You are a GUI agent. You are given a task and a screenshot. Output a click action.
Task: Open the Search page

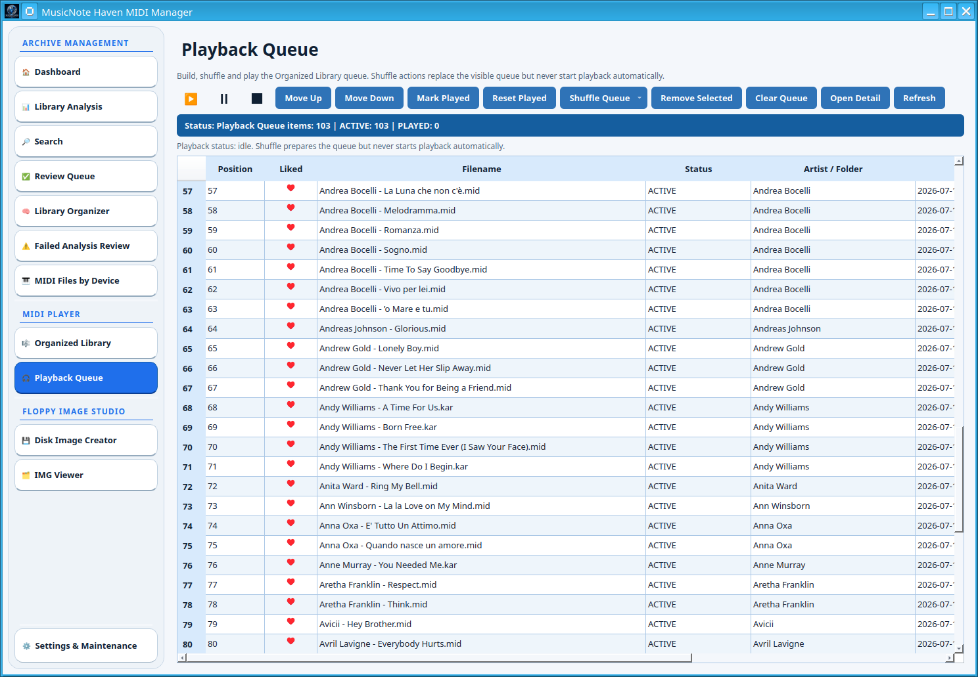point(86,141)
